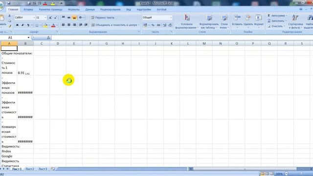
Task: Open Условное форматирование conditional formatting
Action: 187,22
